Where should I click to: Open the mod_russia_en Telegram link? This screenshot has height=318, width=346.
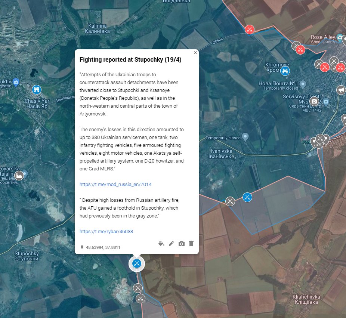[115, 184]
